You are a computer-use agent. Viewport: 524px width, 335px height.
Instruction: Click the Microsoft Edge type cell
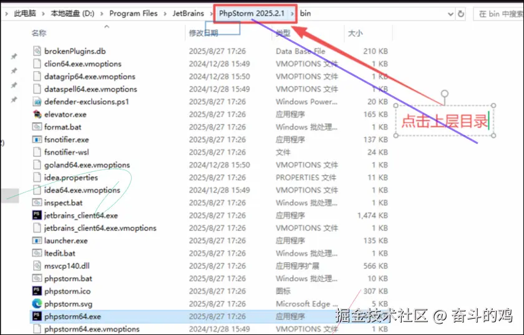(x=307, y=304)
